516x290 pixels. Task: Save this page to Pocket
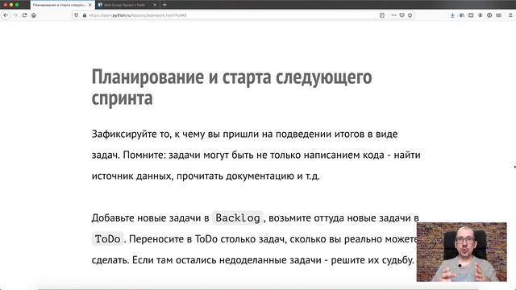tap(402, 15)
